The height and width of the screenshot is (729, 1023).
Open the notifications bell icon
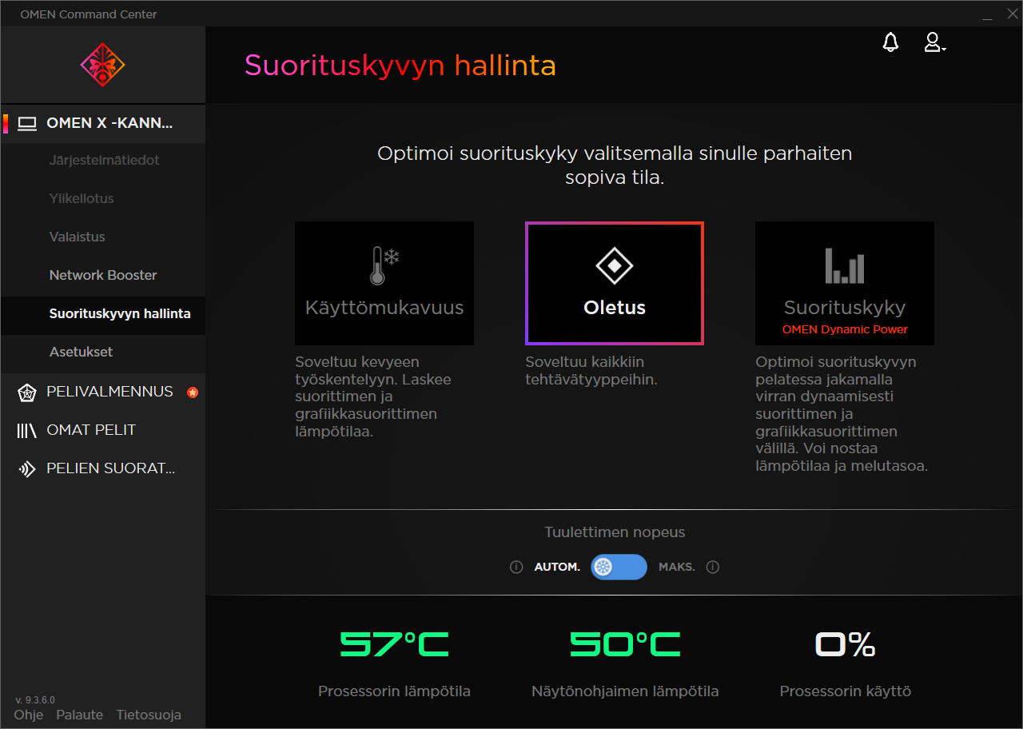(x=890, y=43)
